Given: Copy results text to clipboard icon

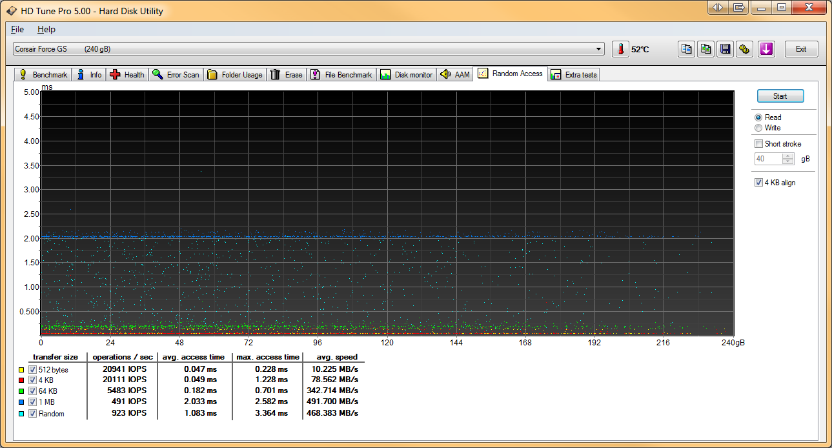Looking at the screenshot, I should (x=686, y=49).
